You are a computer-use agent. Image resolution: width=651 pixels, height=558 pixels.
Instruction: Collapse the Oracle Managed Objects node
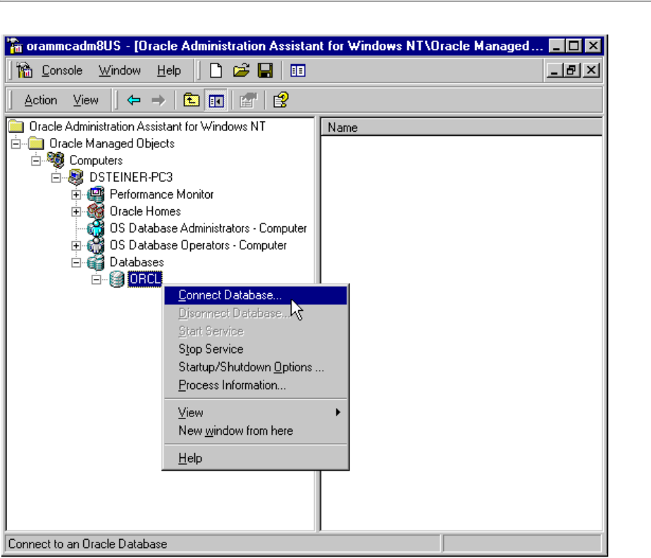[x=15, y=144]
